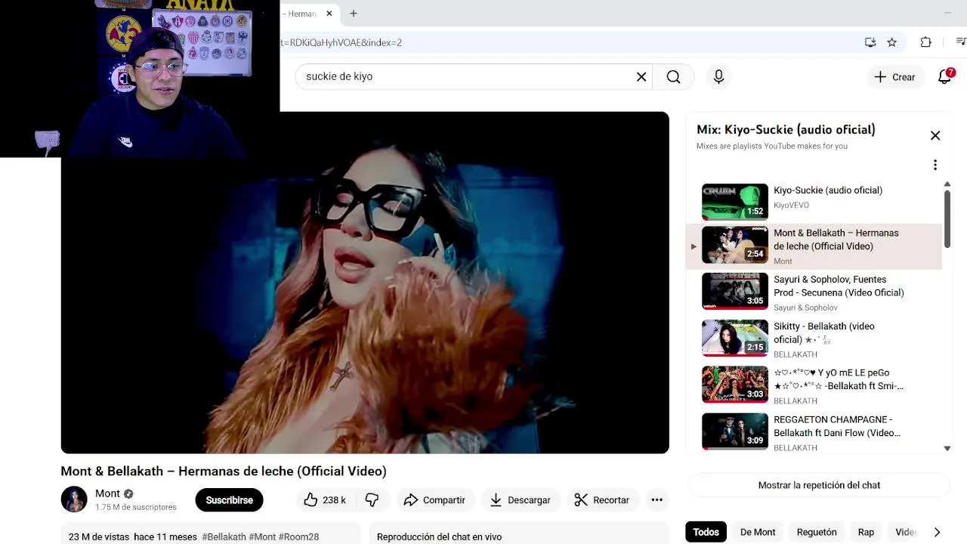Click the Descargar download button
Screen dimensions: 967x544
pyautogui.click(x=520, y=500)
